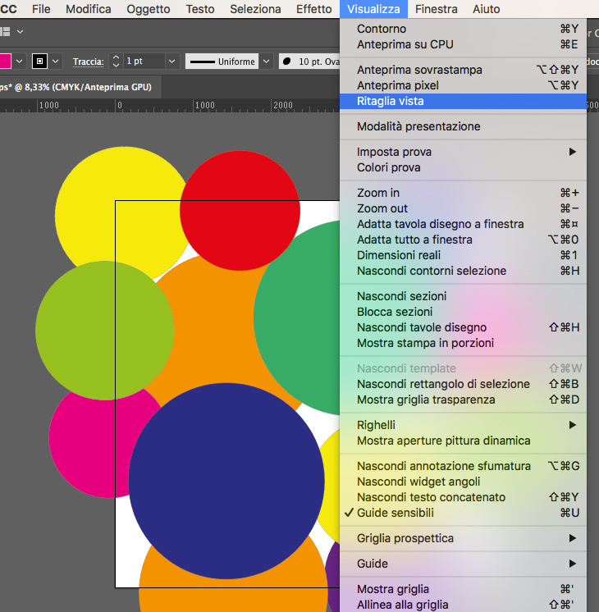Open the Aiuto menu
Image resolution: width=599 pixels, height=612 pixels.
tap(486, 9)
